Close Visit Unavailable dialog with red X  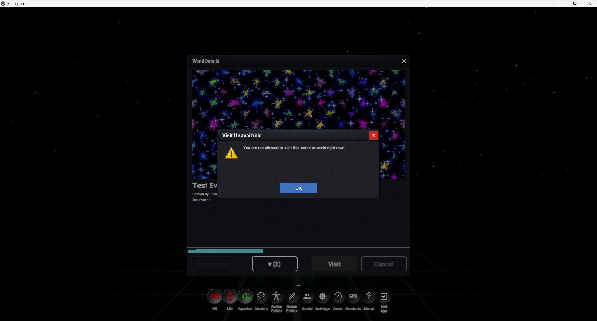[x=373, y=135]
